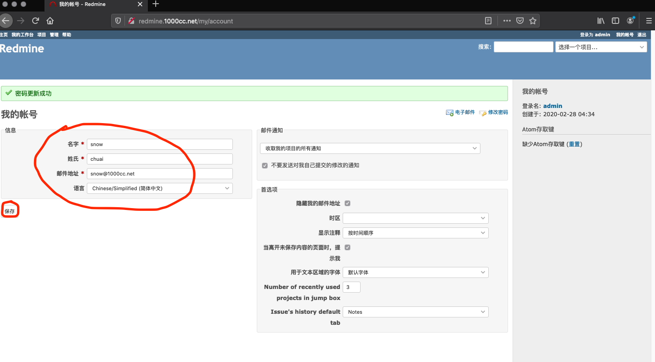Viewport: 655px width, 362px height.
Task: Bookmark this page with the star icon
Action: (x=533, y=21)
